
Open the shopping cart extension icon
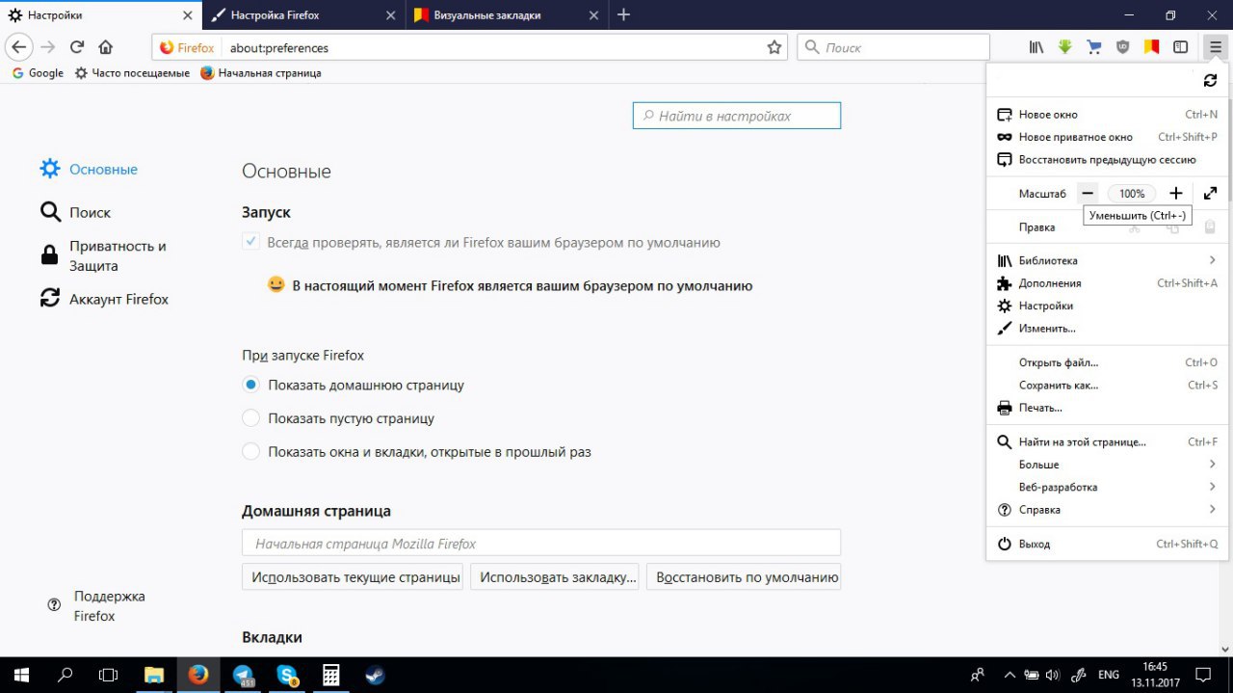click(x=1094, y=47)
